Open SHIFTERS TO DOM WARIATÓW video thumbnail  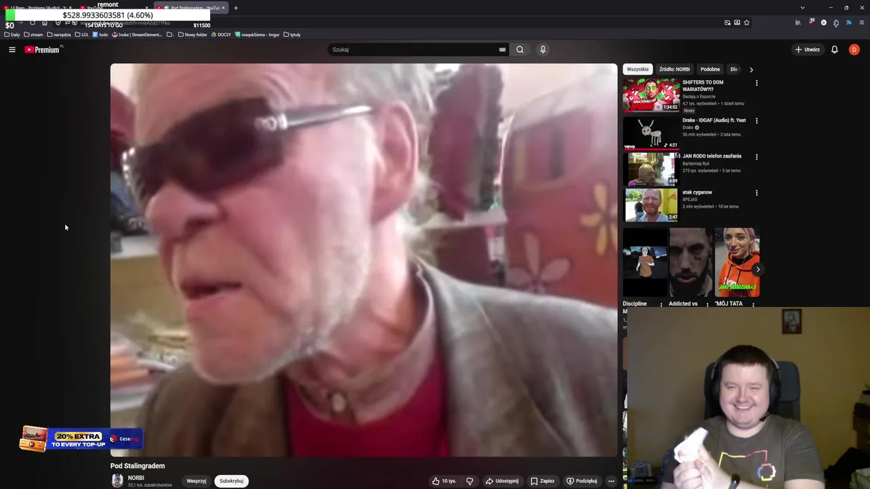tap(651, 95)
